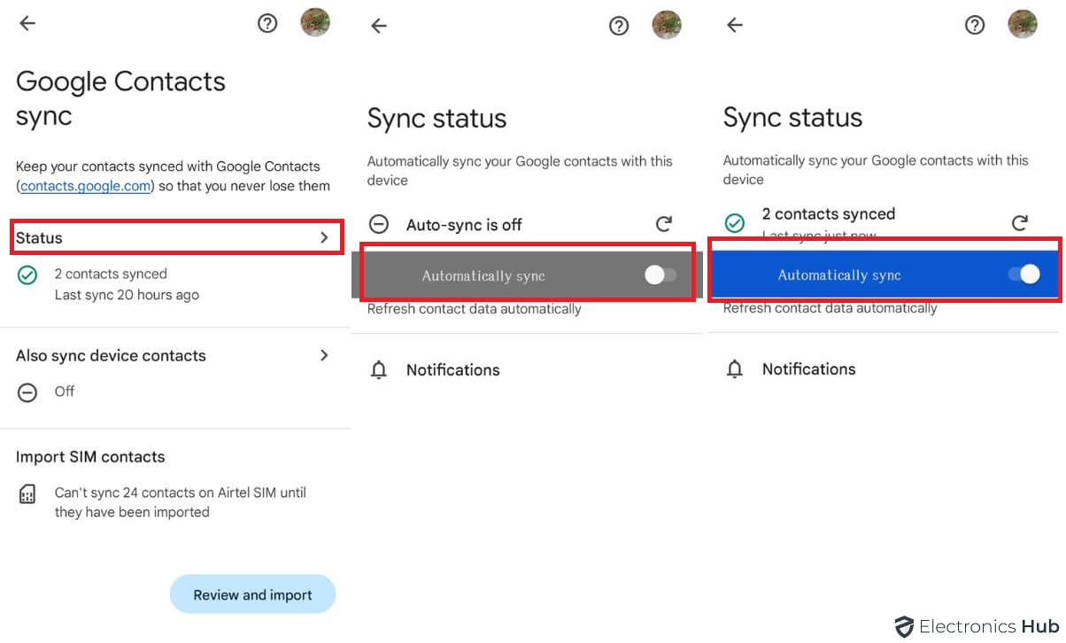Open Notifications on the auto-sync off screen
1066x643 pixels.
452,370
